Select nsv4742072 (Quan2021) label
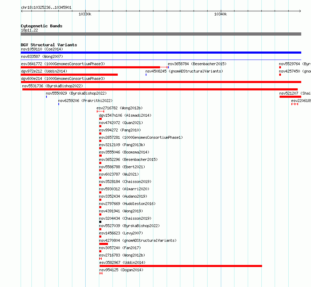The height and width of the screenshot is (287, 311). [121, 123]
